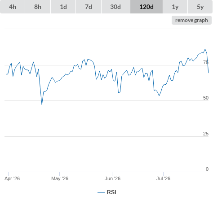The image size is (213, 204).
Task: Select the 30d range tab
Action: coord(115,7)
